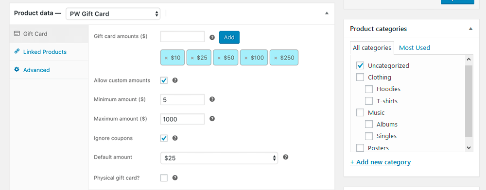Click help icon beside Ignore coupons
486x190 pixels.
(175, 138)
